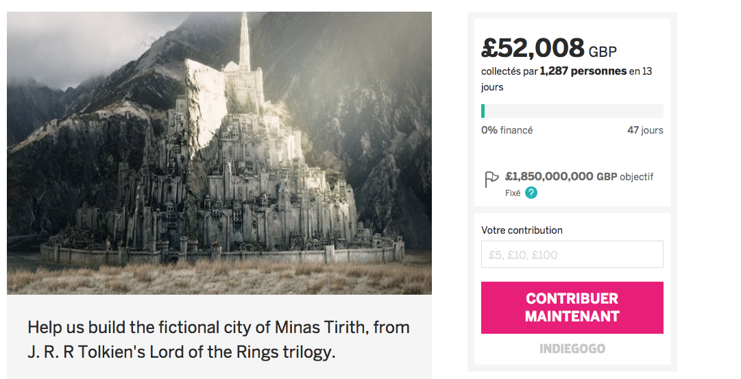Click the Votre contribution label

tap(522, 230)
